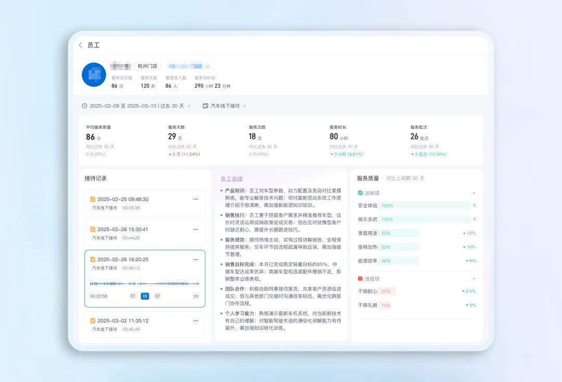The width and height of the screenshot is (562, 382).
Task: Open the date range dropdown 过去 30 天
Action: point(140,106)
